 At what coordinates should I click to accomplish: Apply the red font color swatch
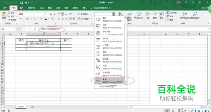click(x=46, y=19)
